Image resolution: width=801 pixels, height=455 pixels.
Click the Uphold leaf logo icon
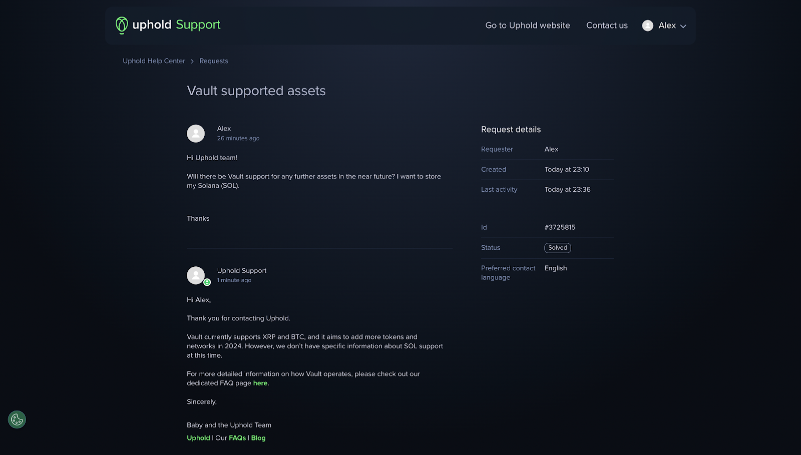pyautogui.click(x=122, y=25)
